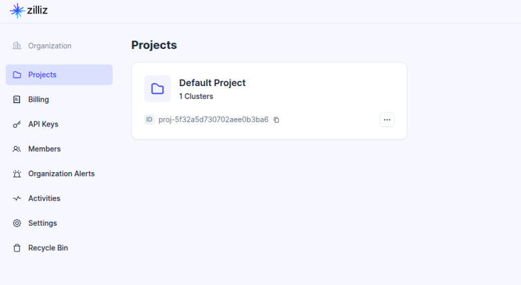521x285 pixels.
Task: Copy the project ID to clipboard
Action: click(276, 120)
